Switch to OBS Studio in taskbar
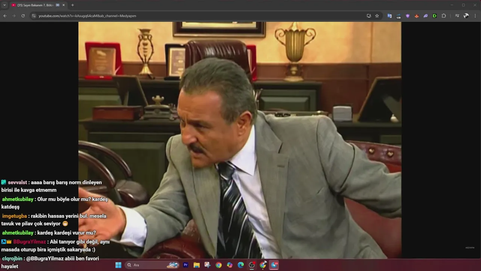 (x=252, y=265)
